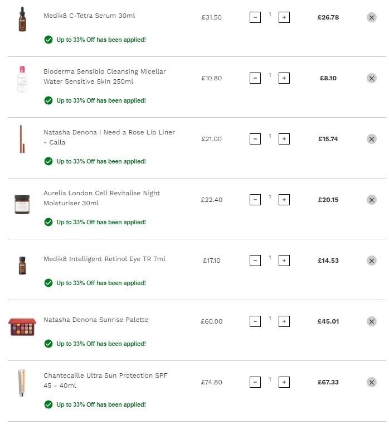Open Chantecaille Ultra Sun Protection product link
The height and width of the screenshot is (424, 389).
(x=105, y=380)
